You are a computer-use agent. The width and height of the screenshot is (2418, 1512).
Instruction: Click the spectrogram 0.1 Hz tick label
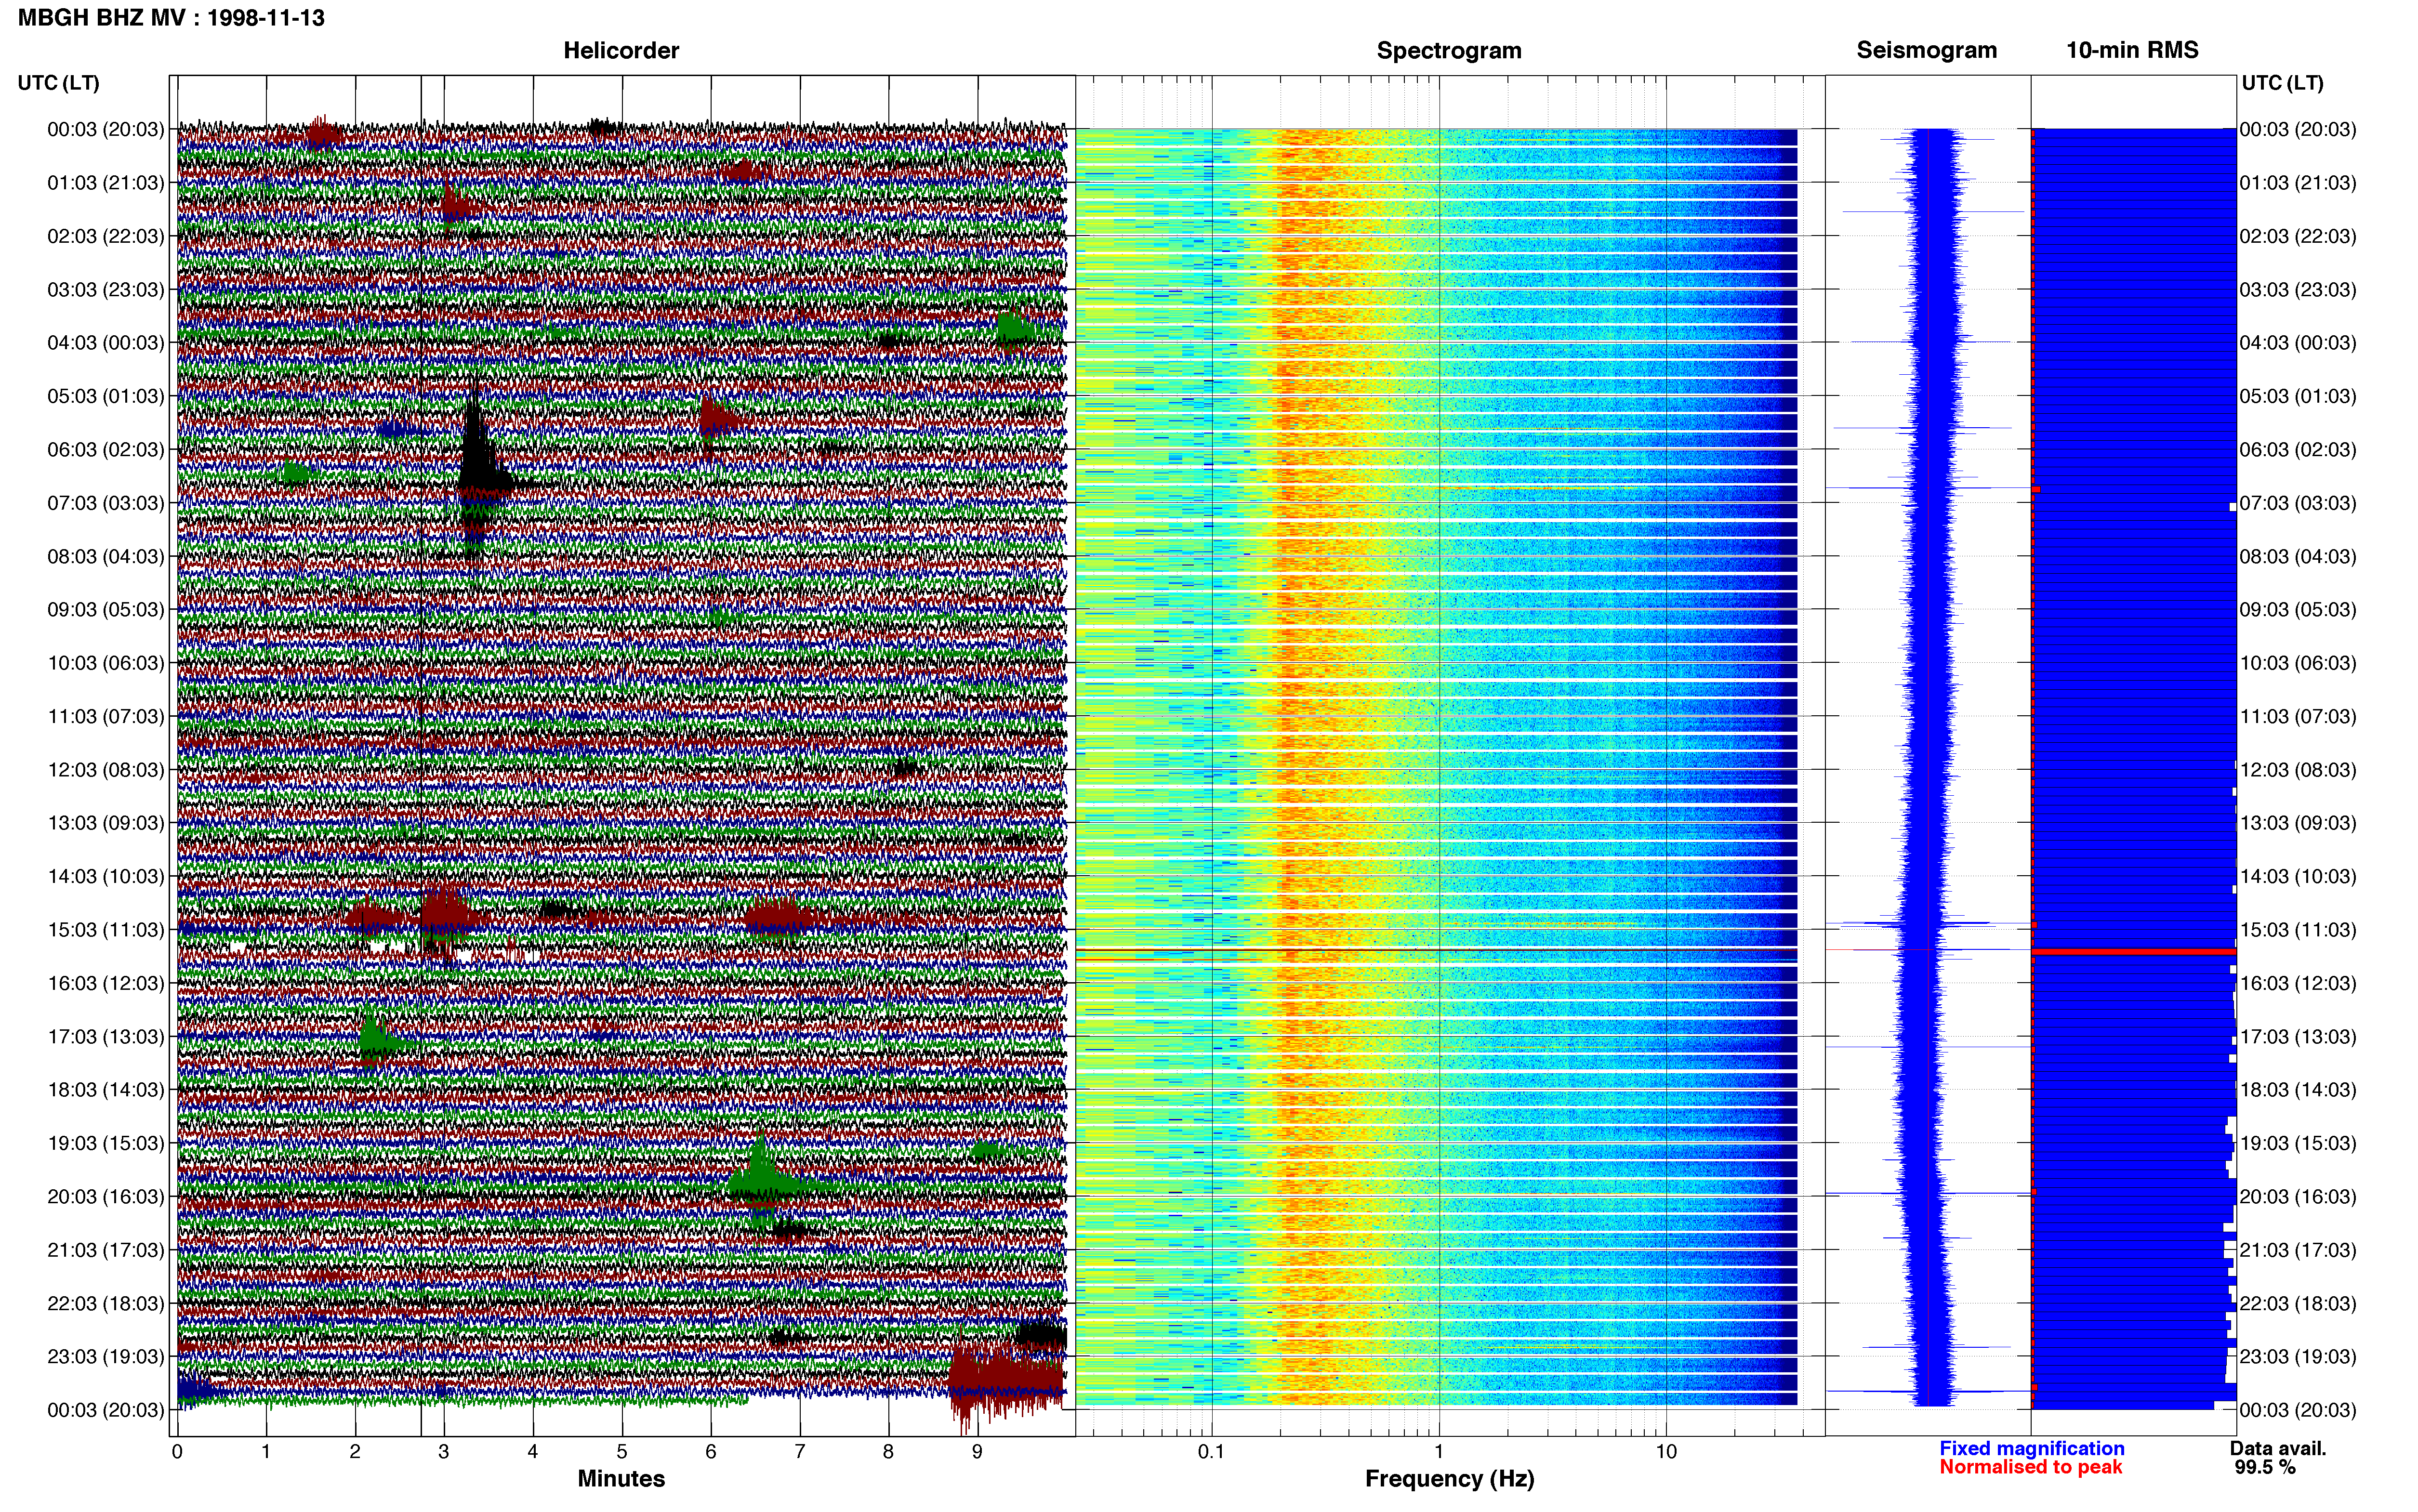(1211, 1452)
